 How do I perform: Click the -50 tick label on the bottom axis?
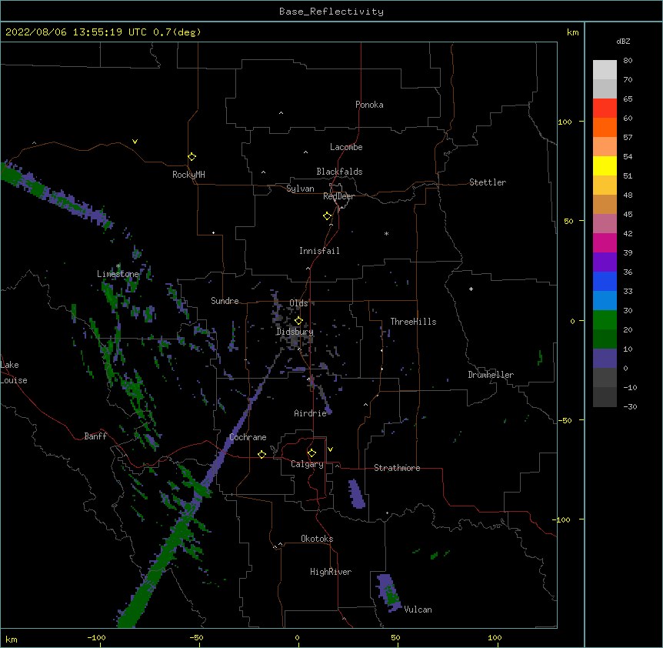(x=196, y=637)
